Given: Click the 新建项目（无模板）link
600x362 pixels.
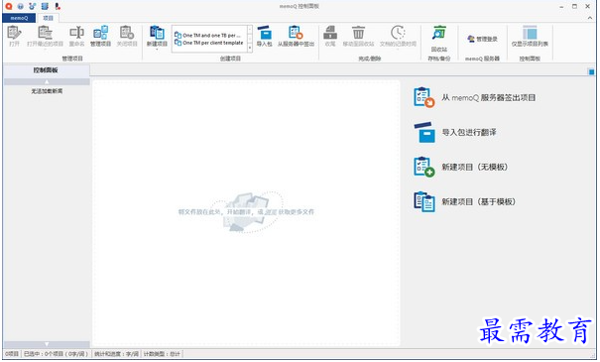Looking at the screenshot, I should 475,168.
